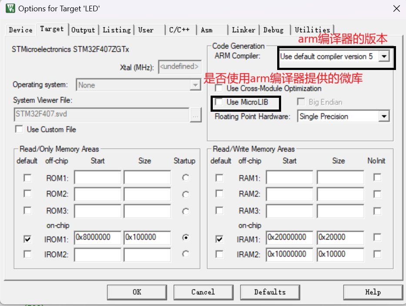Image resolution: width=406 pixels, height=306 pixels.
Task: Click the Defaults button
Action: click(270, 292)
